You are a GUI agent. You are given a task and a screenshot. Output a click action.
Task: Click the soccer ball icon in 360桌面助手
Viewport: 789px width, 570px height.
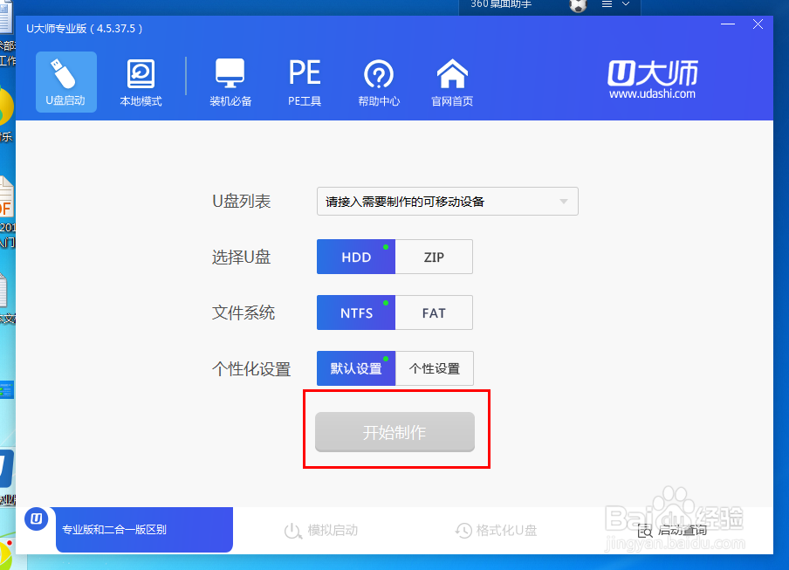(578, 5)
